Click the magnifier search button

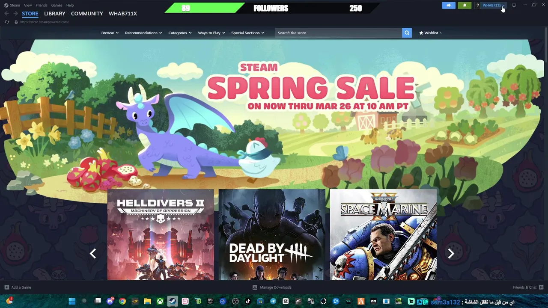coord(407,33)
